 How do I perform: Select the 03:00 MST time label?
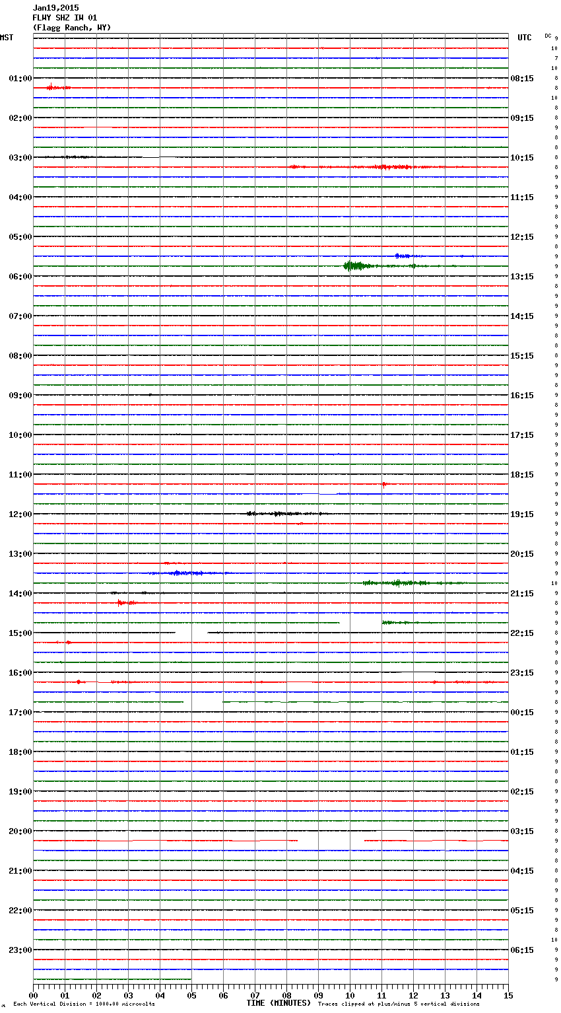(x=20, y=158)
